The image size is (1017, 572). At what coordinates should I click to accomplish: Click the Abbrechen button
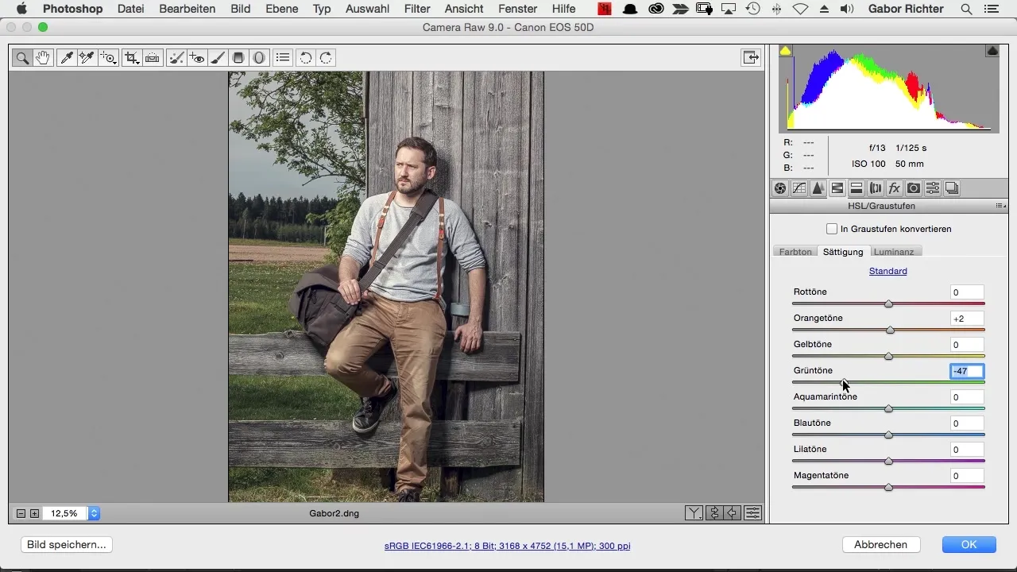880,545
